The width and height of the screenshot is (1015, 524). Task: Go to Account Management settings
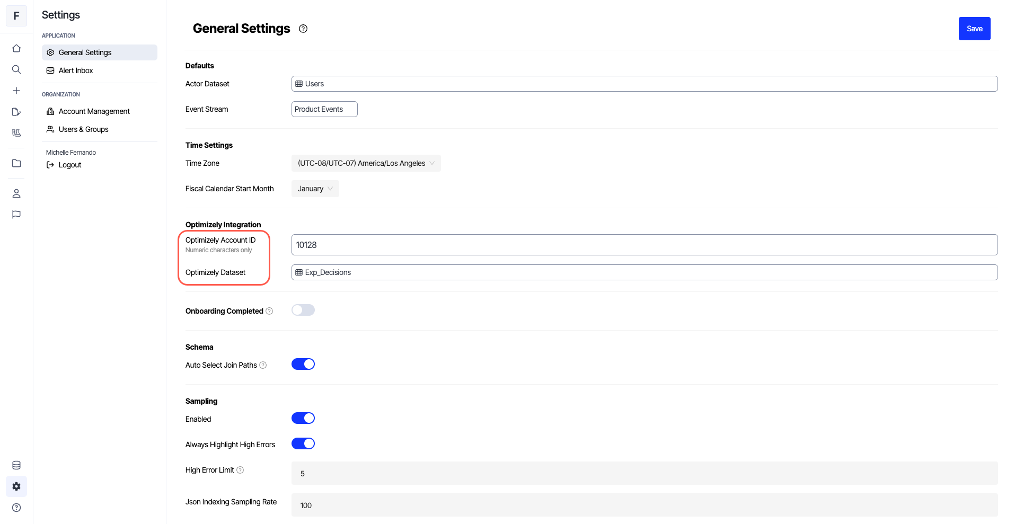tap(94, 111)
